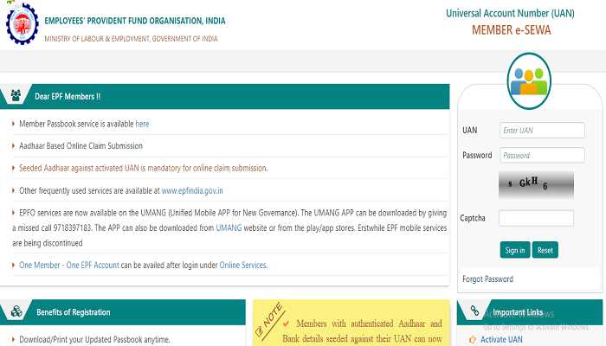The image size is (606, 346).
Task: Visit the www.epfindia.gov.in link
Action: (x=192, y=190)
